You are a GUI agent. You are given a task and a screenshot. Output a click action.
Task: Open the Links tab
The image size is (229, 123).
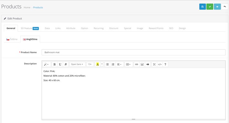pos(58,28)
